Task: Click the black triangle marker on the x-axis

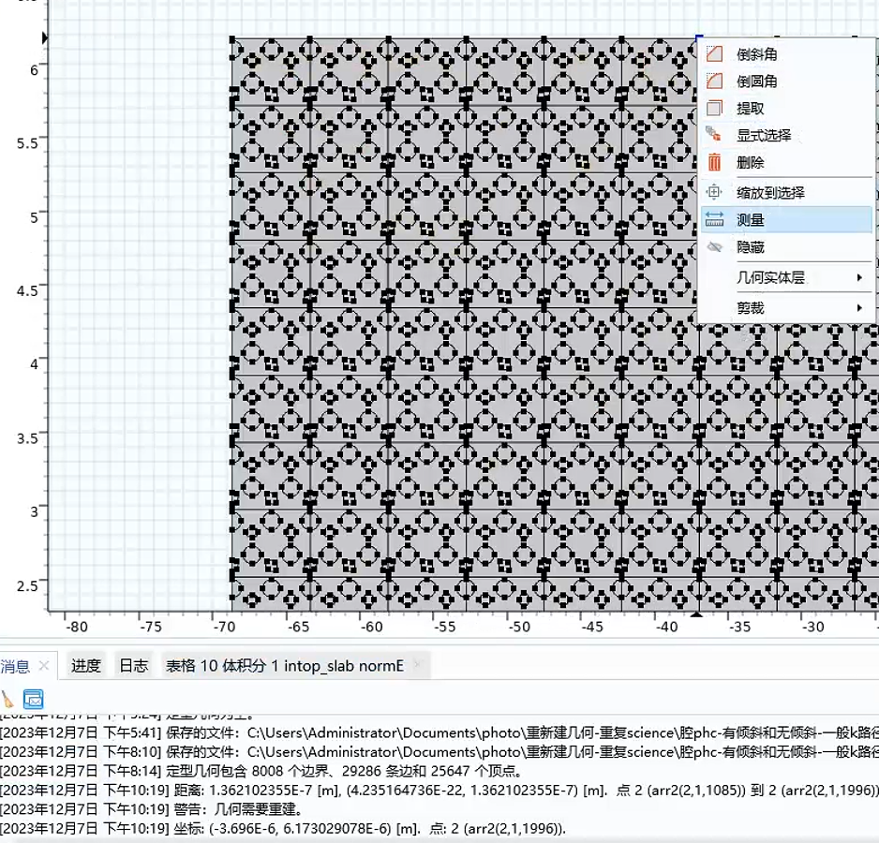Action: coord(695,614)
